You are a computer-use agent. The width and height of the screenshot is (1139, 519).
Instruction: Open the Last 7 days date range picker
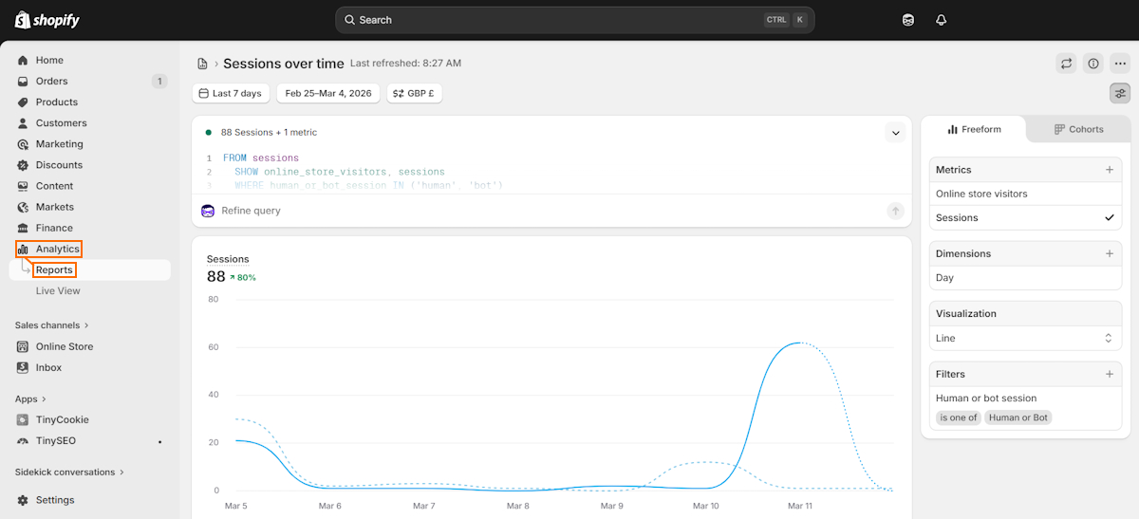231,93
